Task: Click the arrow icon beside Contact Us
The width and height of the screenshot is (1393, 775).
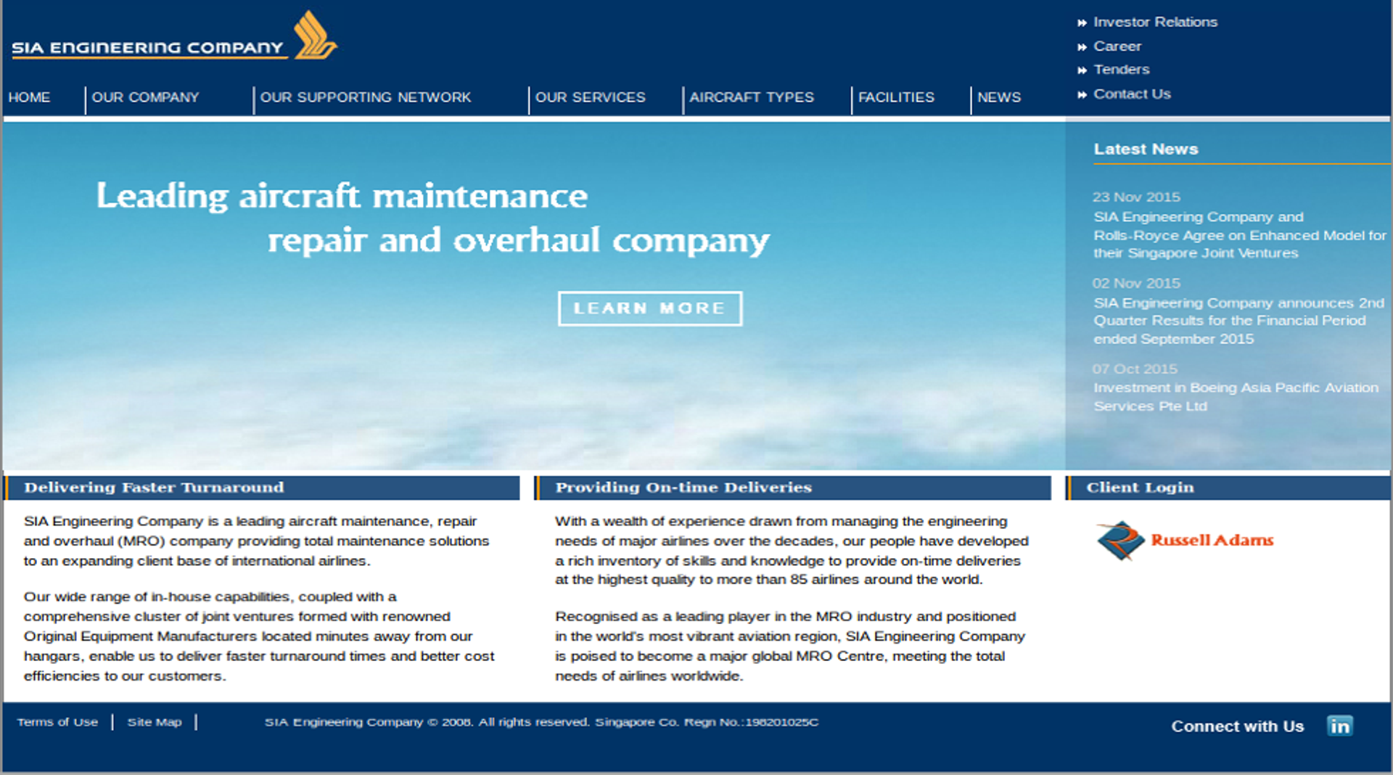Action: pos(1082,94)
